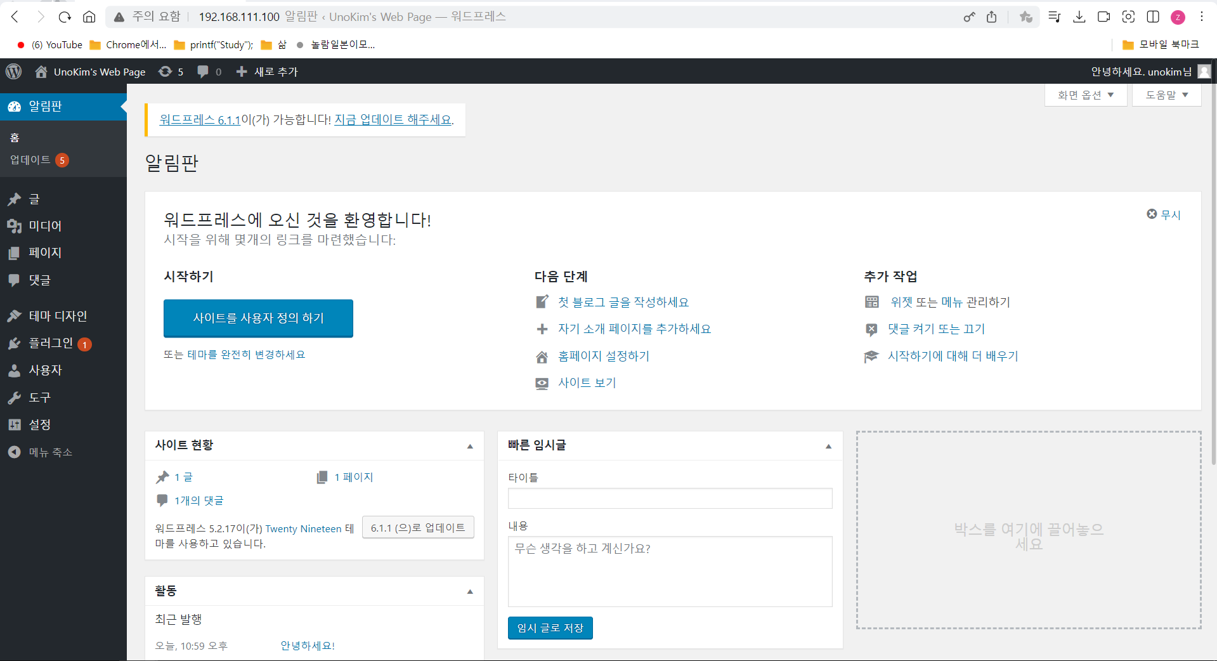The width and height of the screenshot is (1217, 661).
Task: Click the 워드프레스 6.1.1 link
Action: (x=200, y=120)
